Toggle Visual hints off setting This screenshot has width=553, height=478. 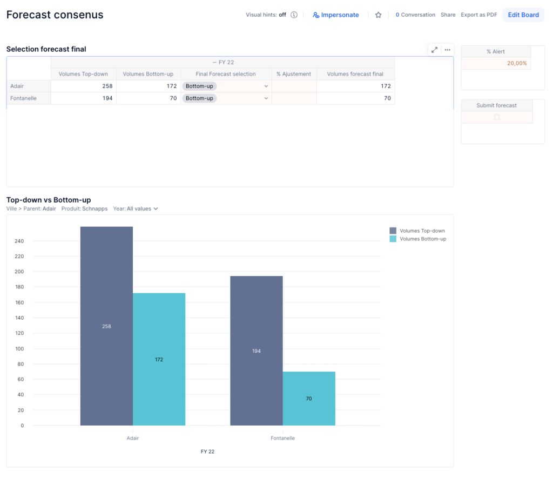[282, 15]
